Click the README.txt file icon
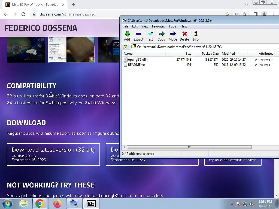 tap(125, 65)
